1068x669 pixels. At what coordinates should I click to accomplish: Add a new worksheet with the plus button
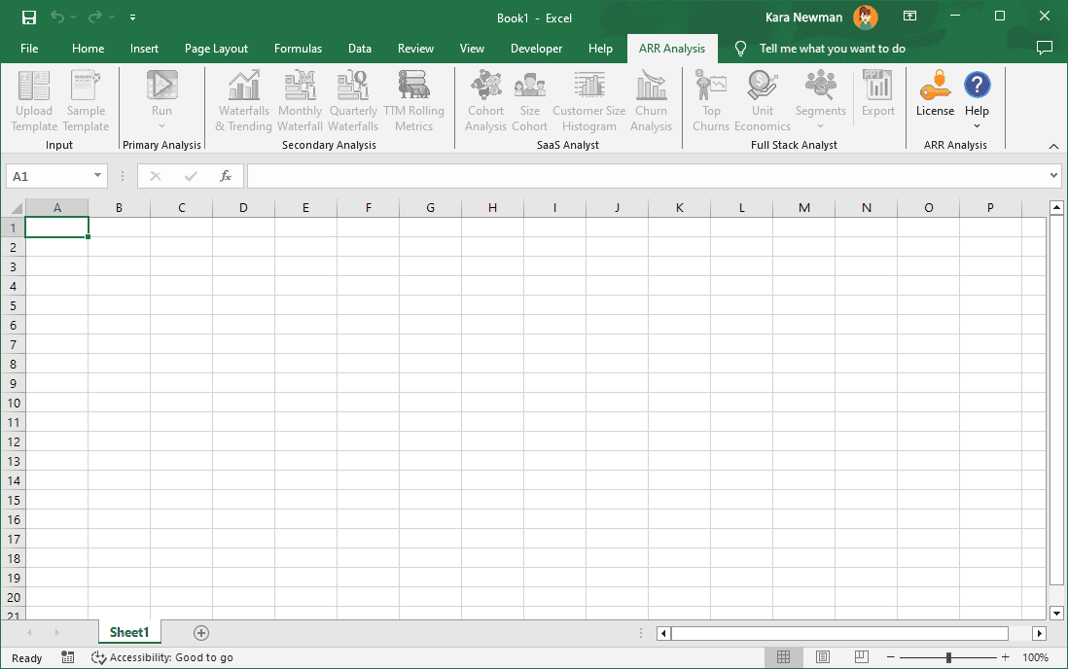click(200, 632)
